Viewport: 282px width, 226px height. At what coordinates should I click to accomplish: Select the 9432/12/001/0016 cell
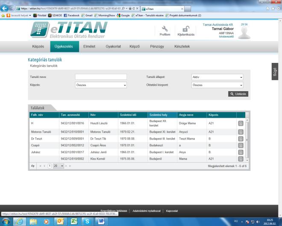[74, 123]
